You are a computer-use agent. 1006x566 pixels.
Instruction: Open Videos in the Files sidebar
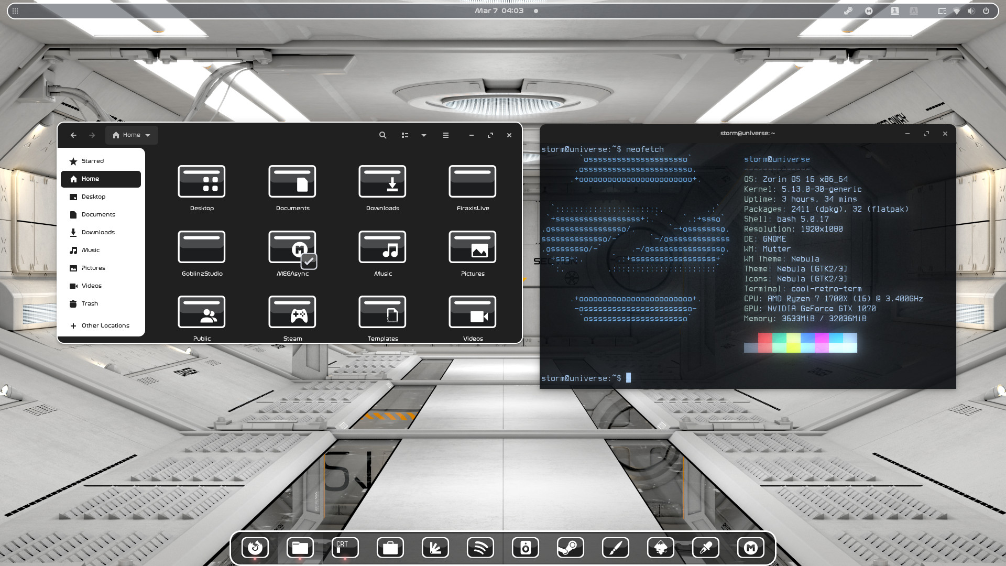pyautogui.click(x=101, y=286)
